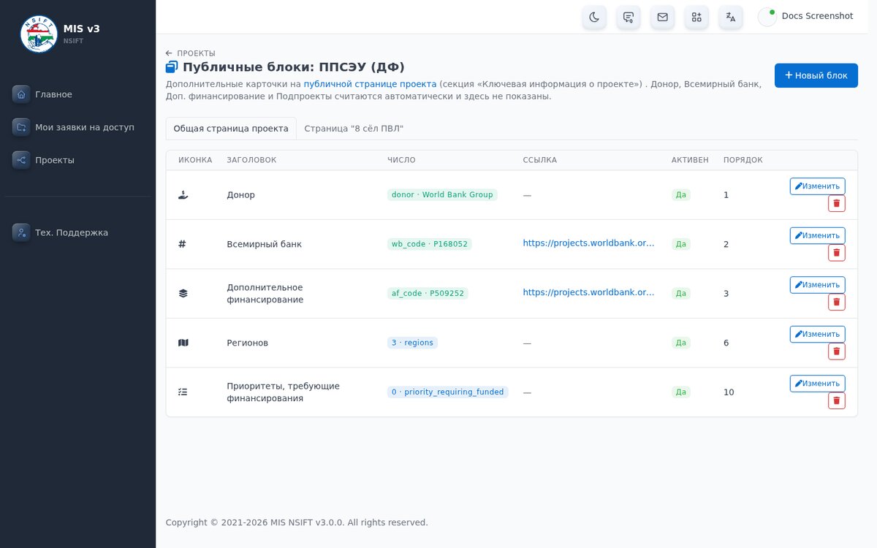
Task: Open the language translation icon
Action: point(731,17)
